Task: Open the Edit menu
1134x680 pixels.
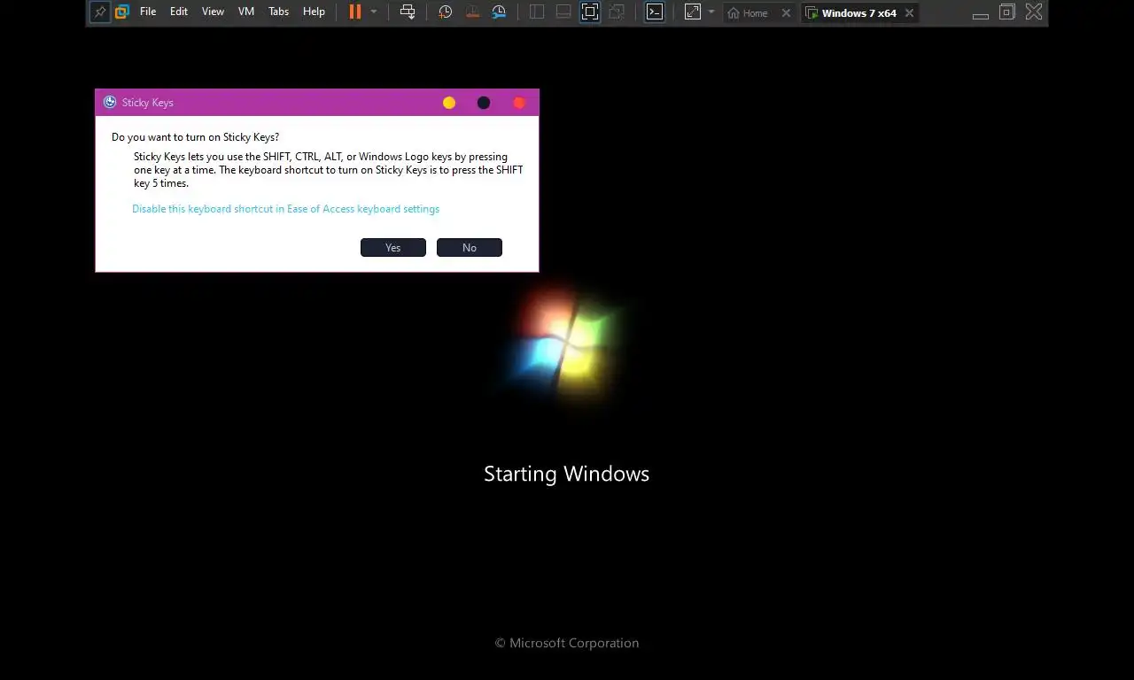Action: click(x=179, y=12)
